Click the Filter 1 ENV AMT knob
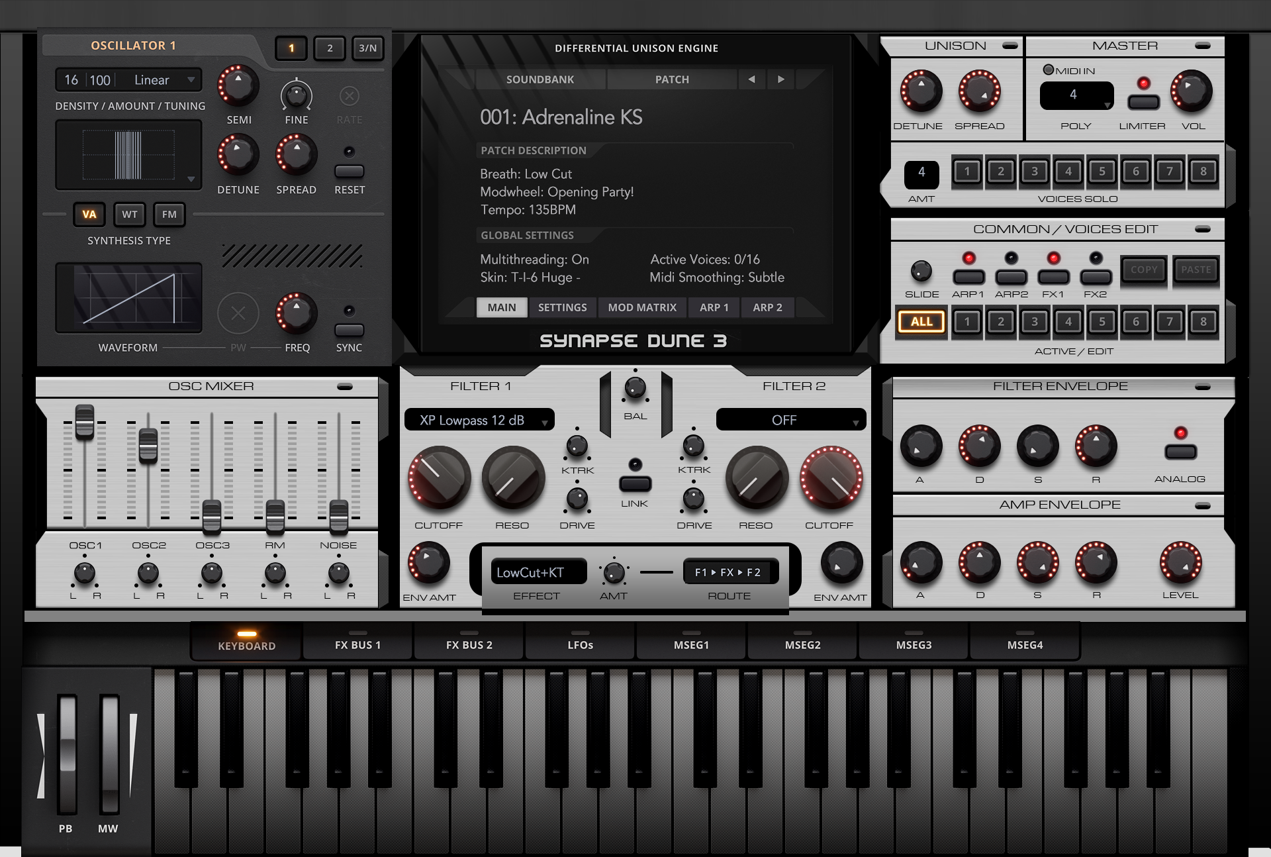1271x857 pixels. point(429,563)
